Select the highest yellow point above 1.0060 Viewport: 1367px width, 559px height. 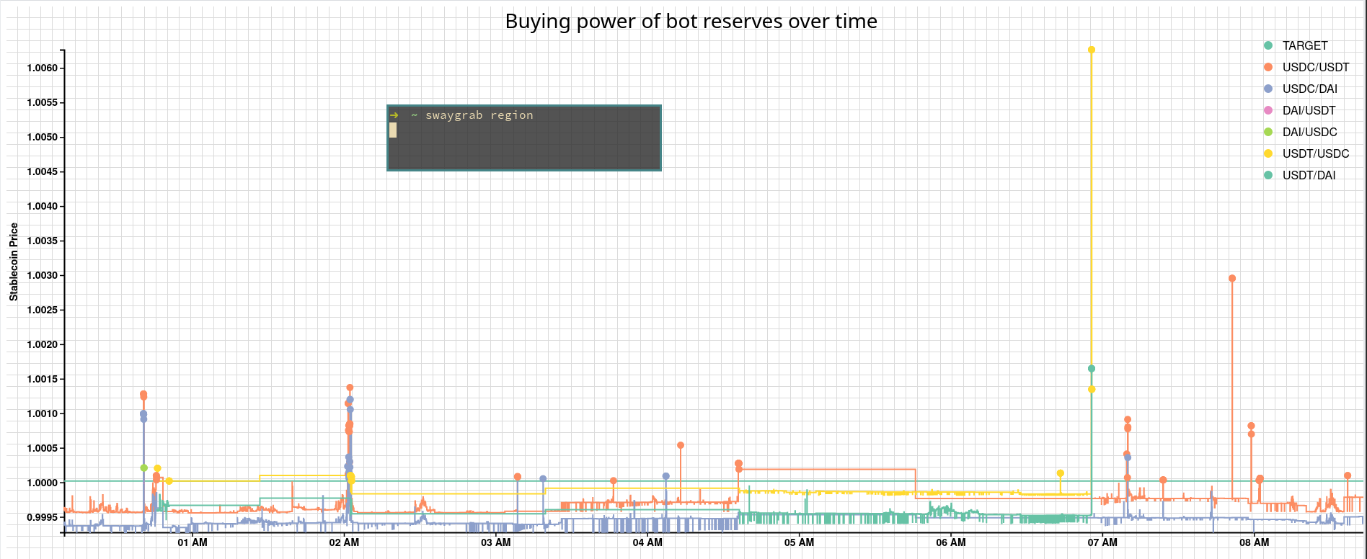point(1092,50)
